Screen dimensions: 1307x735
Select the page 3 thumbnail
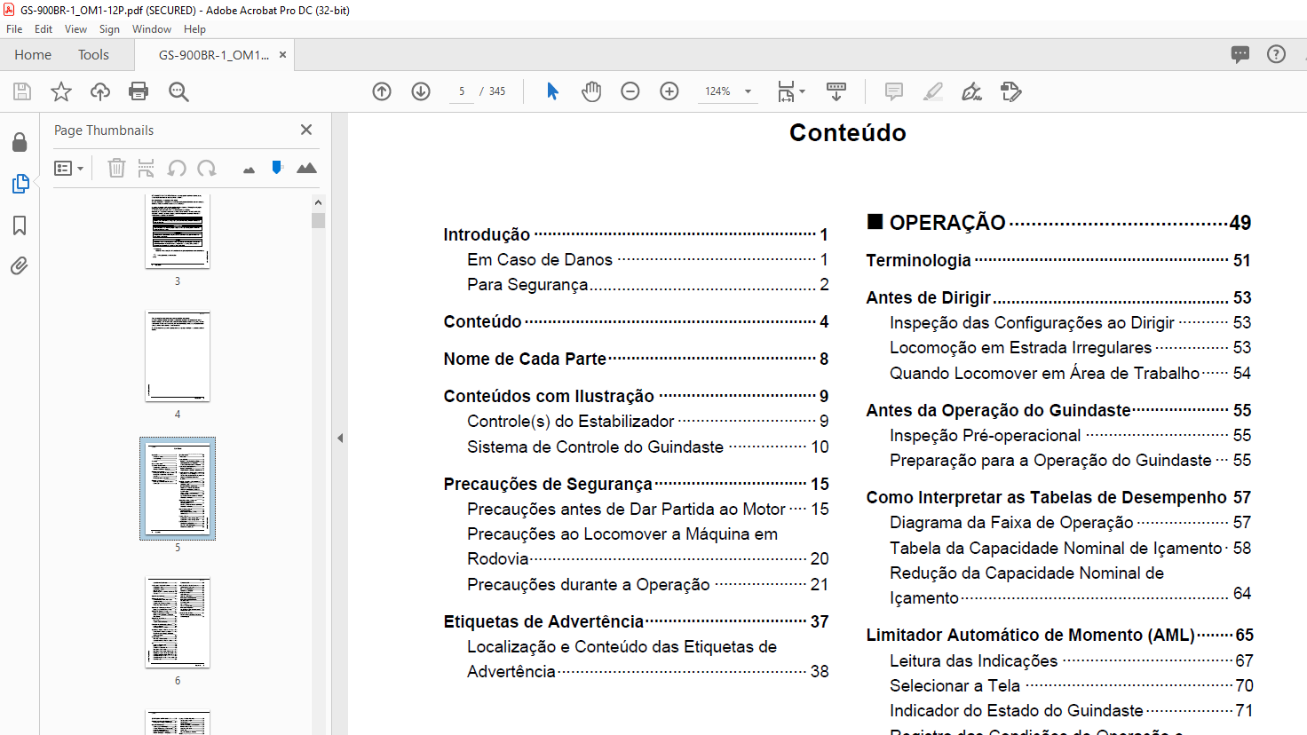(178, 231)
